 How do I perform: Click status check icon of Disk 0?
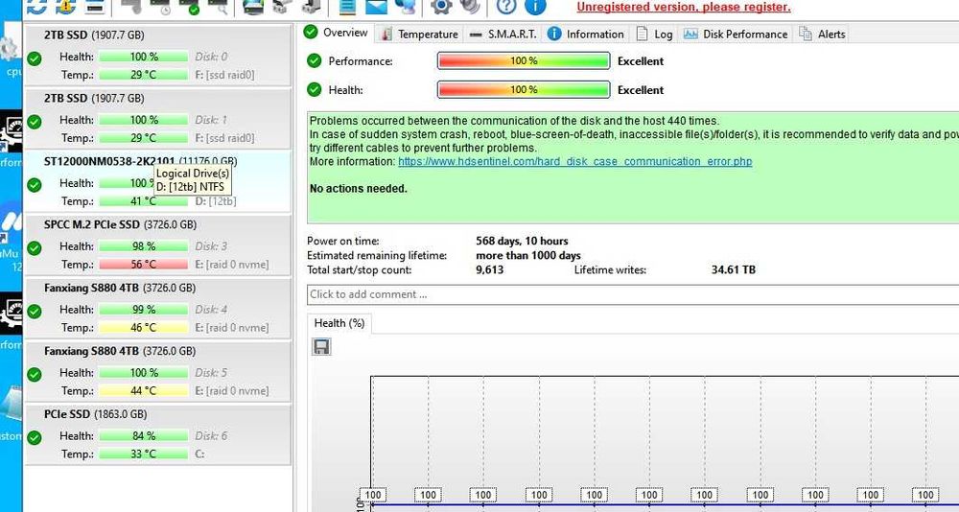35,58
